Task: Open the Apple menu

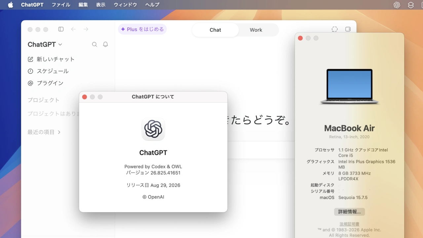Action: click(11, 5)
